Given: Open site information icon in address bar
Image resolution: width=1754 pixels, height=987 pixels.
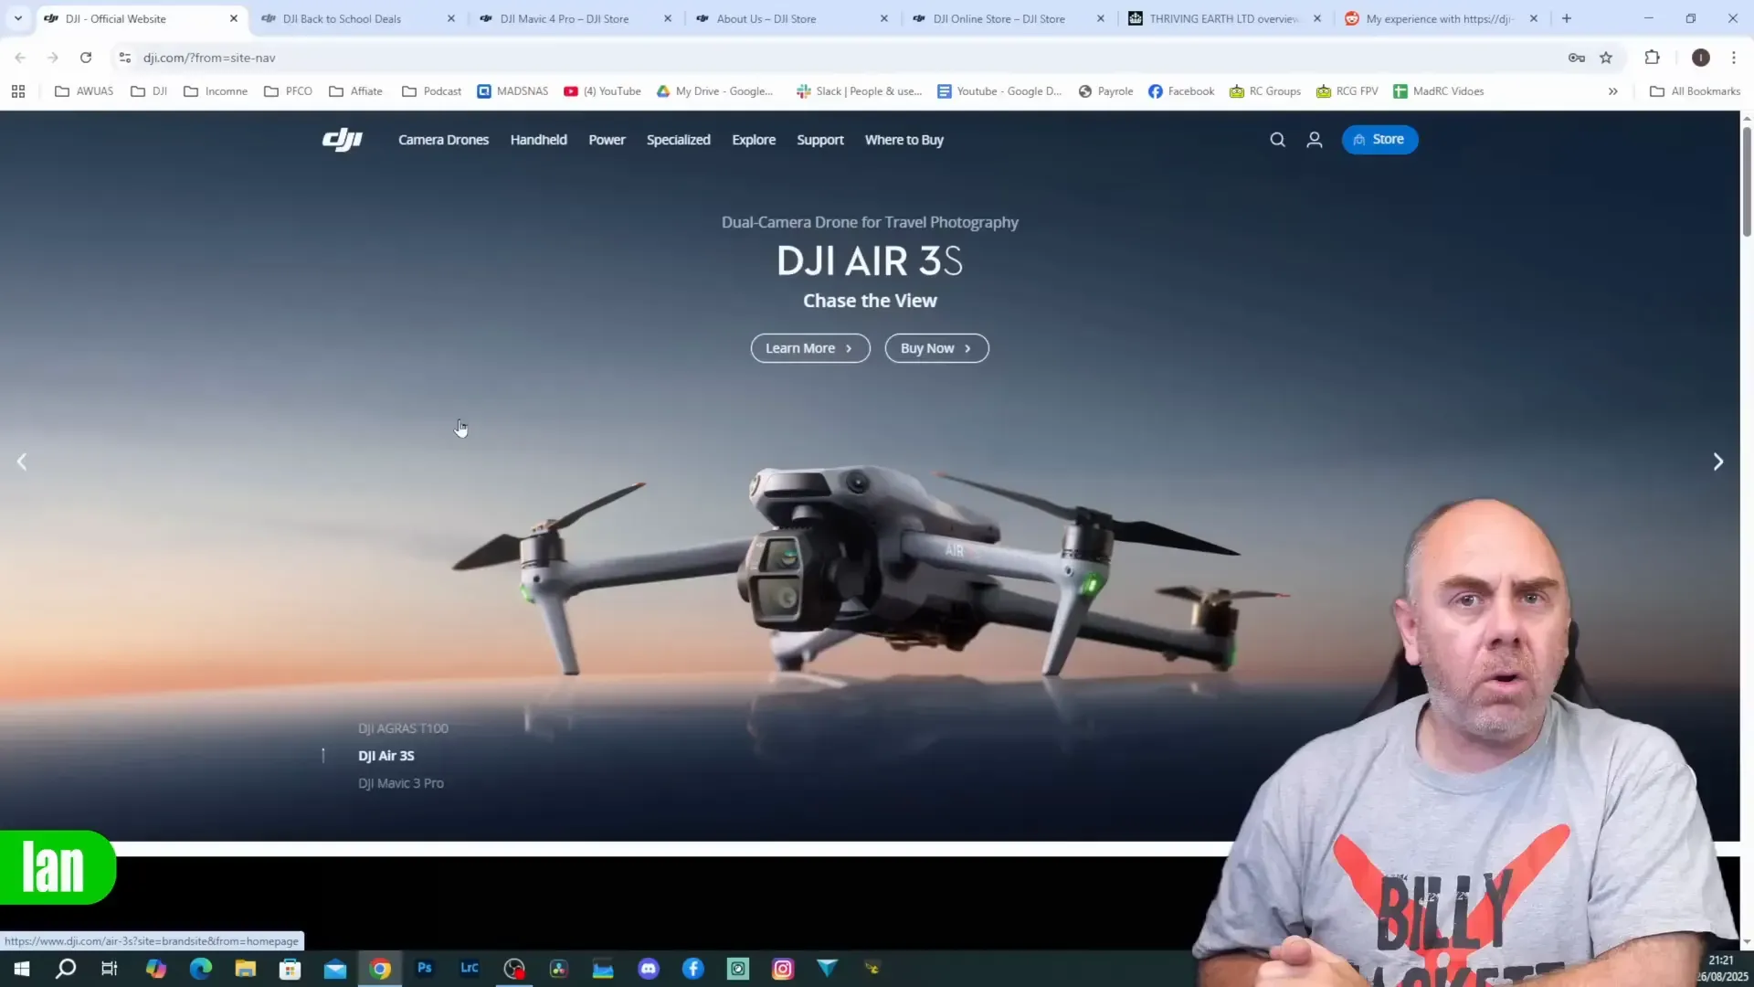Looking at the screenshot, I should pos(125,58).
